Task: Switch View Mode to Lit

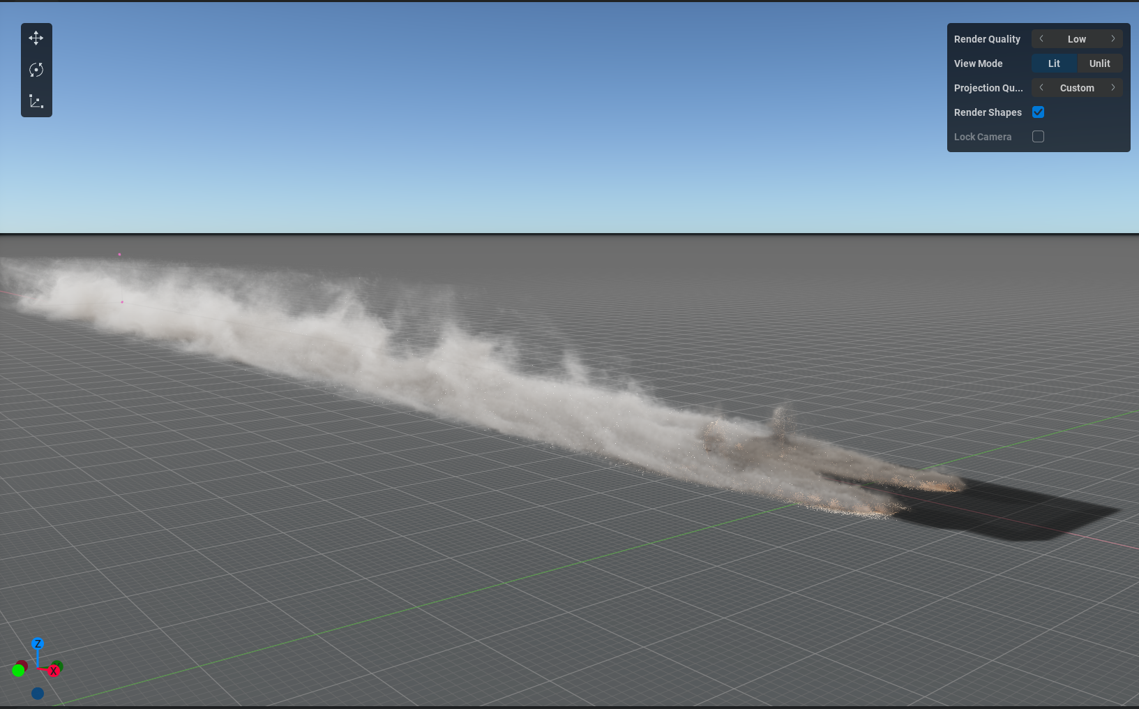Action: coord(1054,64)
